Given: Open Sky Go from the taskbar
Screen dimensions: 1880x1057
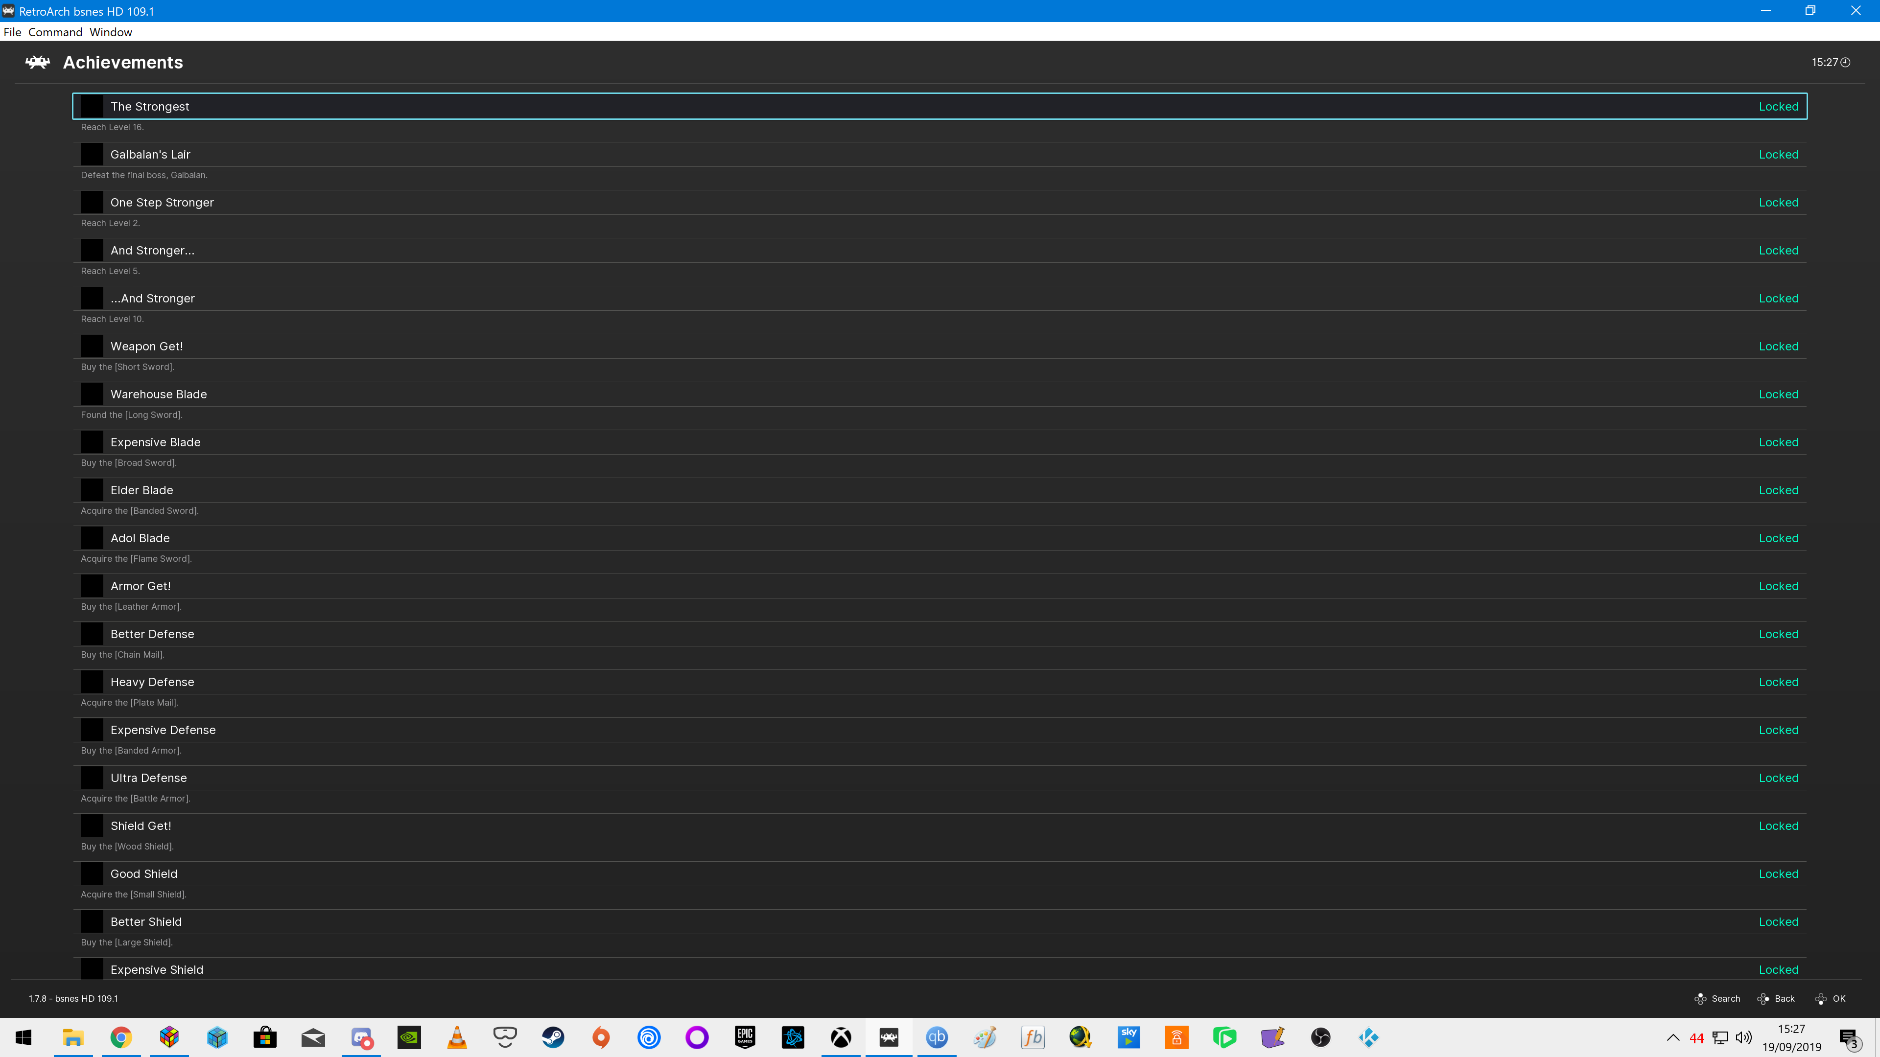Looking at the screenshot, I should pyautogui.click(x=1128, y=1037).
